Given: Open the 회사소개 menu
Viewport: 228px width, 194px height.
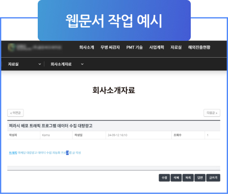Looking at the screenshot, I should [87, 47].
